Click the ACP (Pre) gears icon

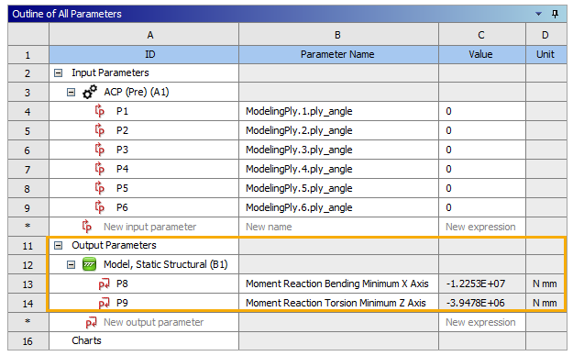pos(90,92)
